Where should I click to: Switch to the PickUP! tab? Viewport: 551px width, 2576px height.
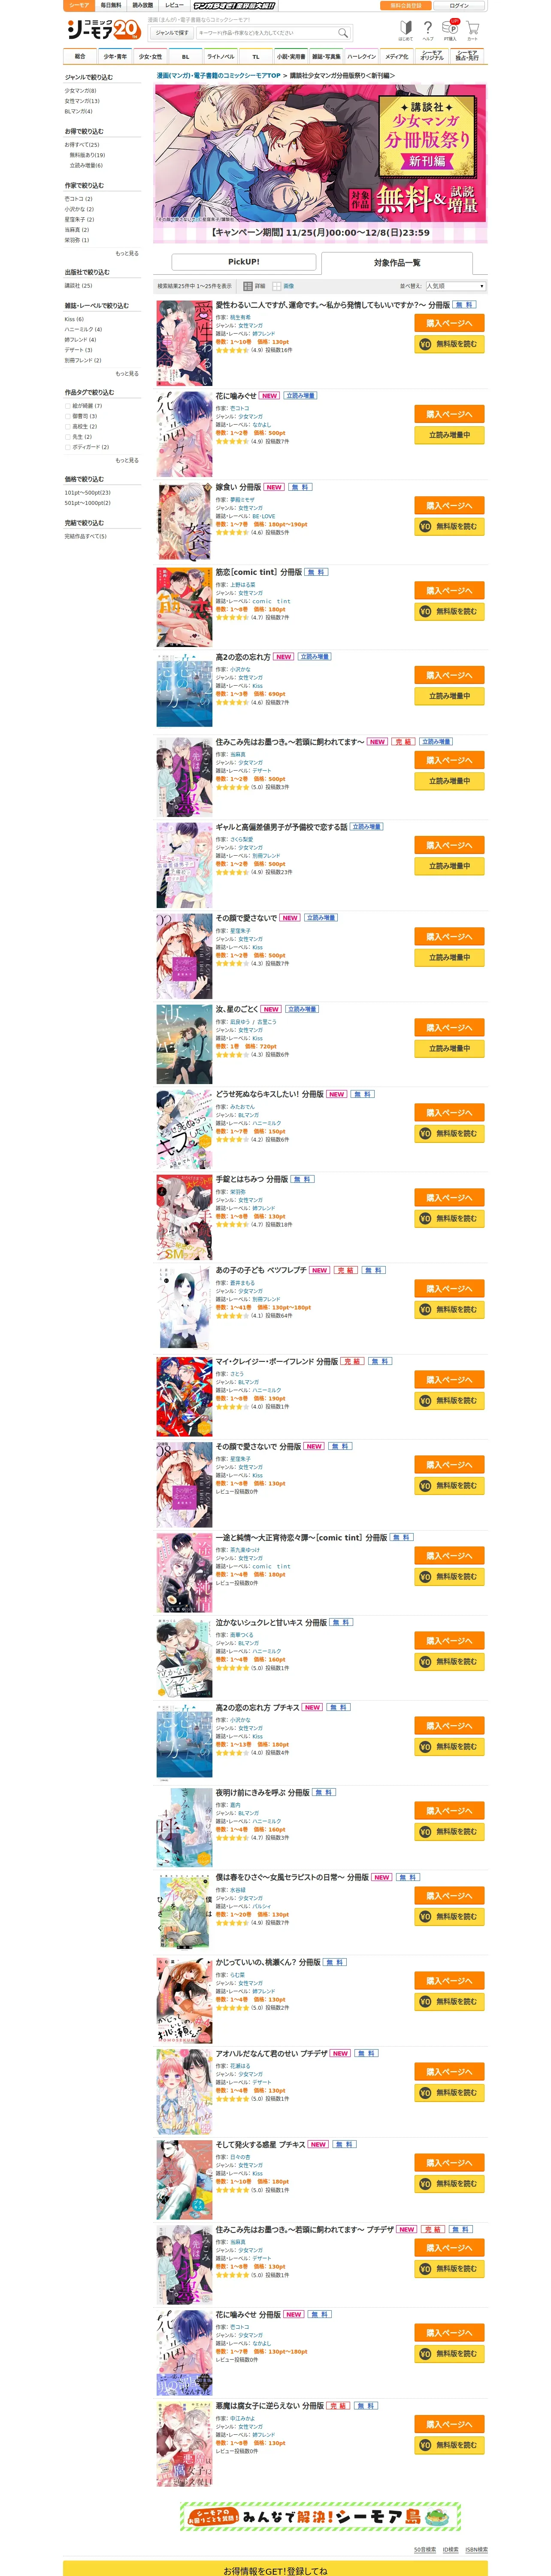(244, 262)
